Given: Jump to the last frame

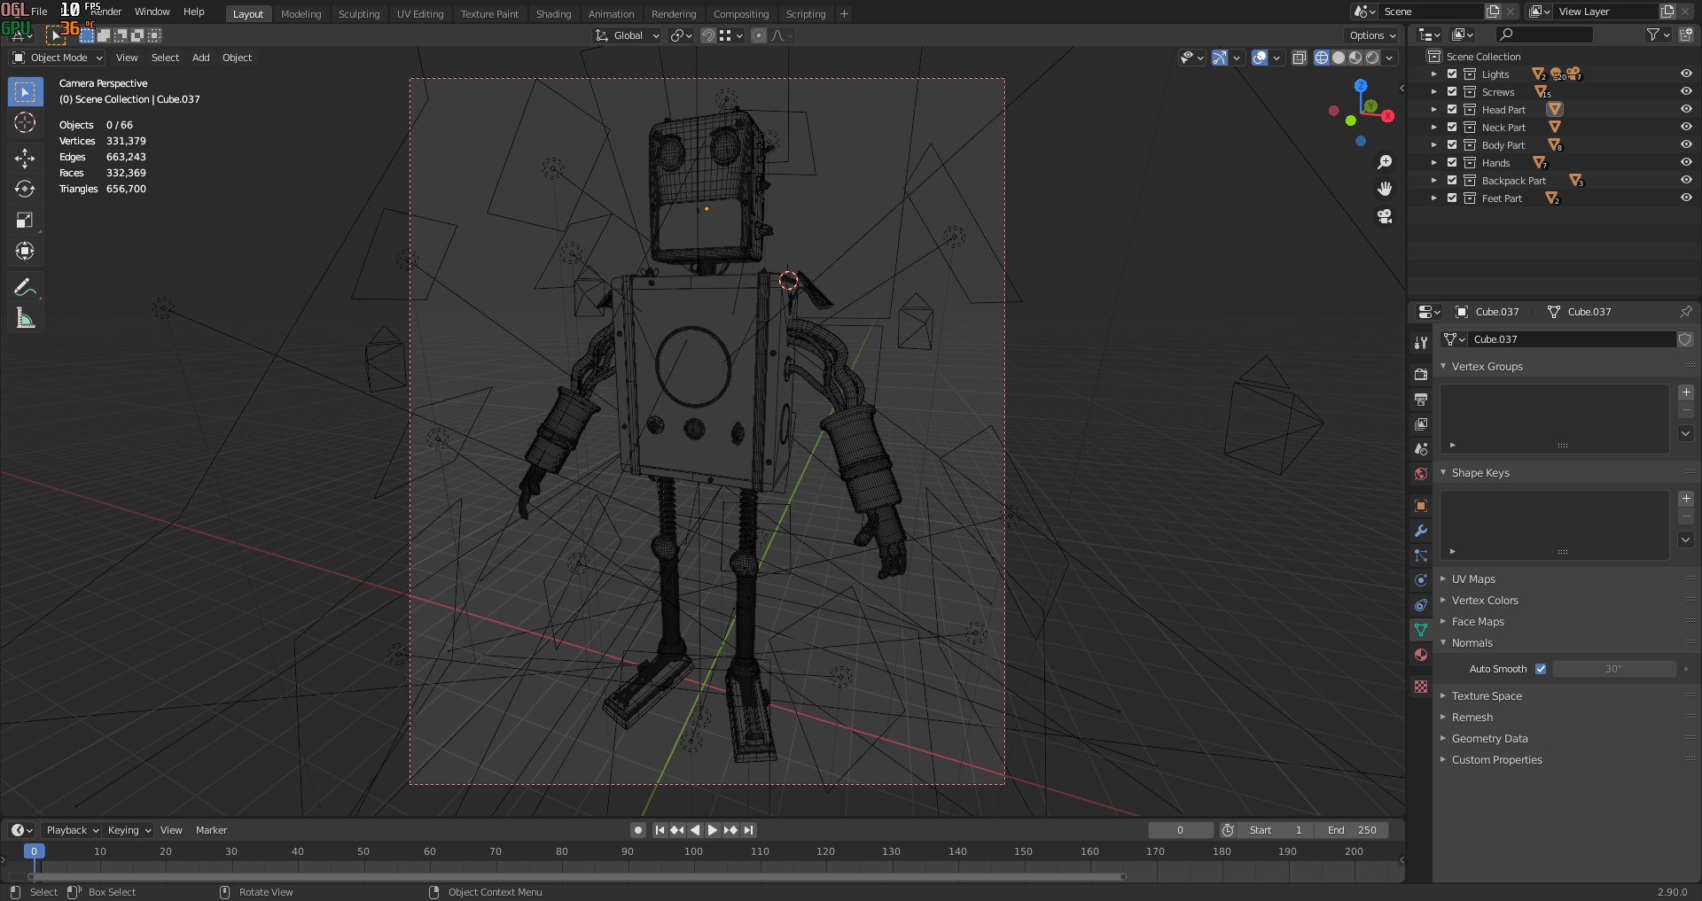Looking at the screenshot, I should pyautogui.click(x=749, y=830).
